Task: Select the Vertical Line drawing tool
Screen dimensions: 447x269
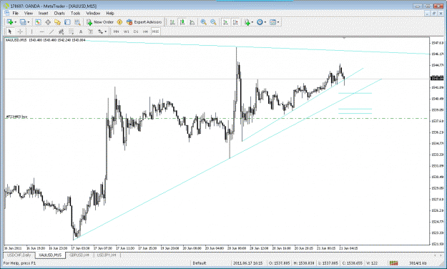Action: pyautogui.click(x=31, y=31)
